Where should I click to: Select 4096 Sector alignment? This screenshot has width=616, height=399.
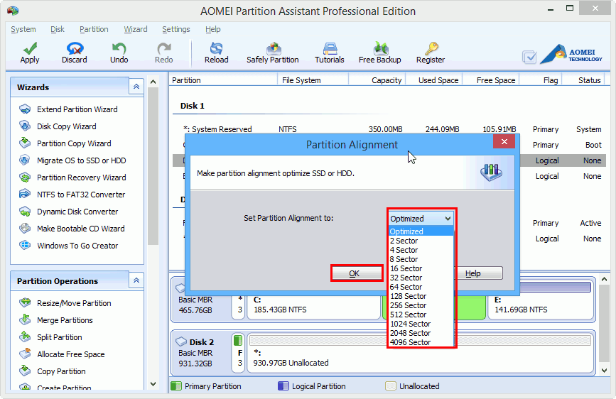421,342
